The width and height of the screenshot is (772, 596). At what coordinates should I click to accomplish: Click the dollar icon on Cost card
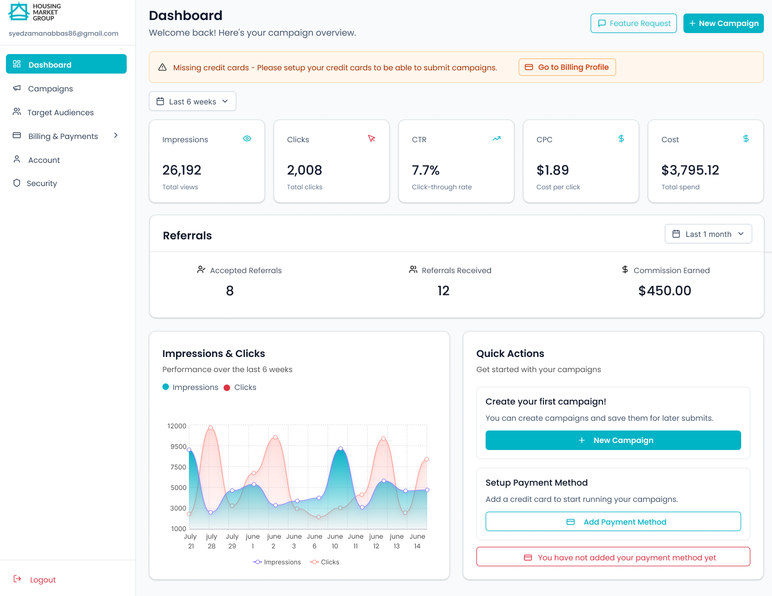[745, 139]
